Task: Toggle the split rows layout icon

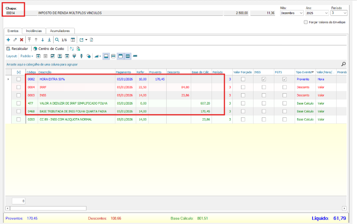Action: point(113,56)
